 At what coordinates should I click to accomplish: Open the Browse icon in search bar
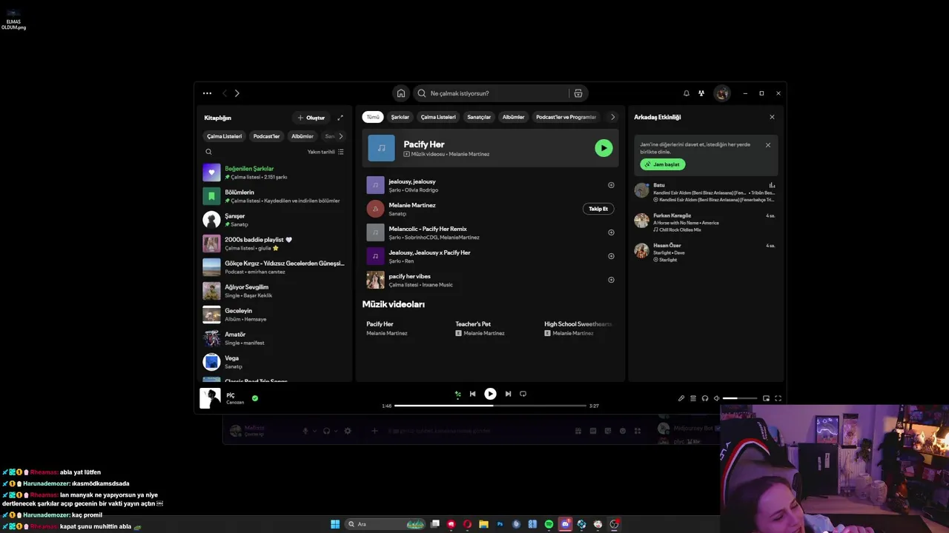578,93
